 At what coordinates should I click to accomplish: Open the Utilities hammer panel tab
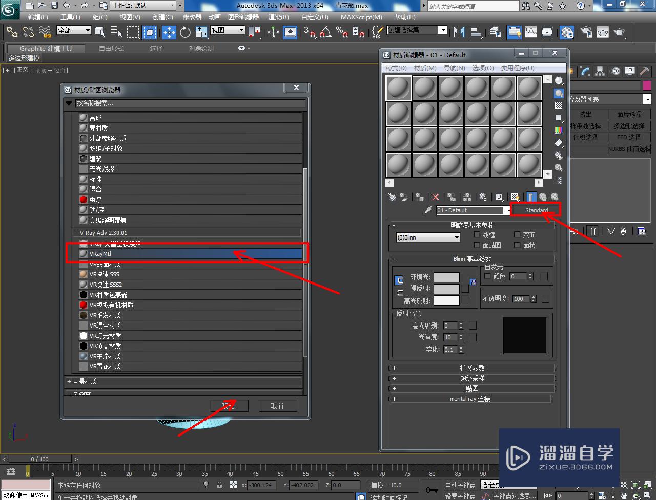point(644,71)
